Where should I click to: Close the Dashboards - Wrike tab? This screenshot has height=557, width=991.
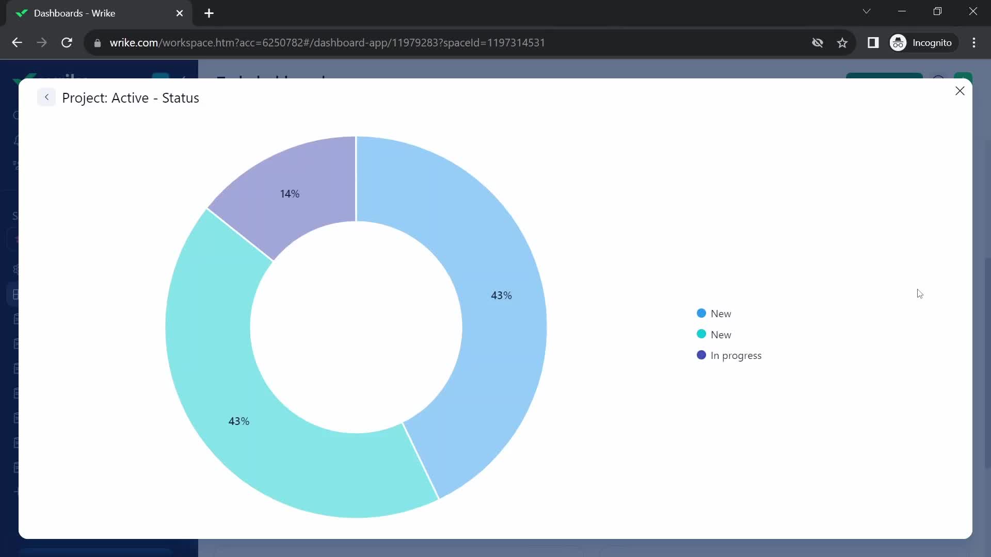click(x=180, y=13)
